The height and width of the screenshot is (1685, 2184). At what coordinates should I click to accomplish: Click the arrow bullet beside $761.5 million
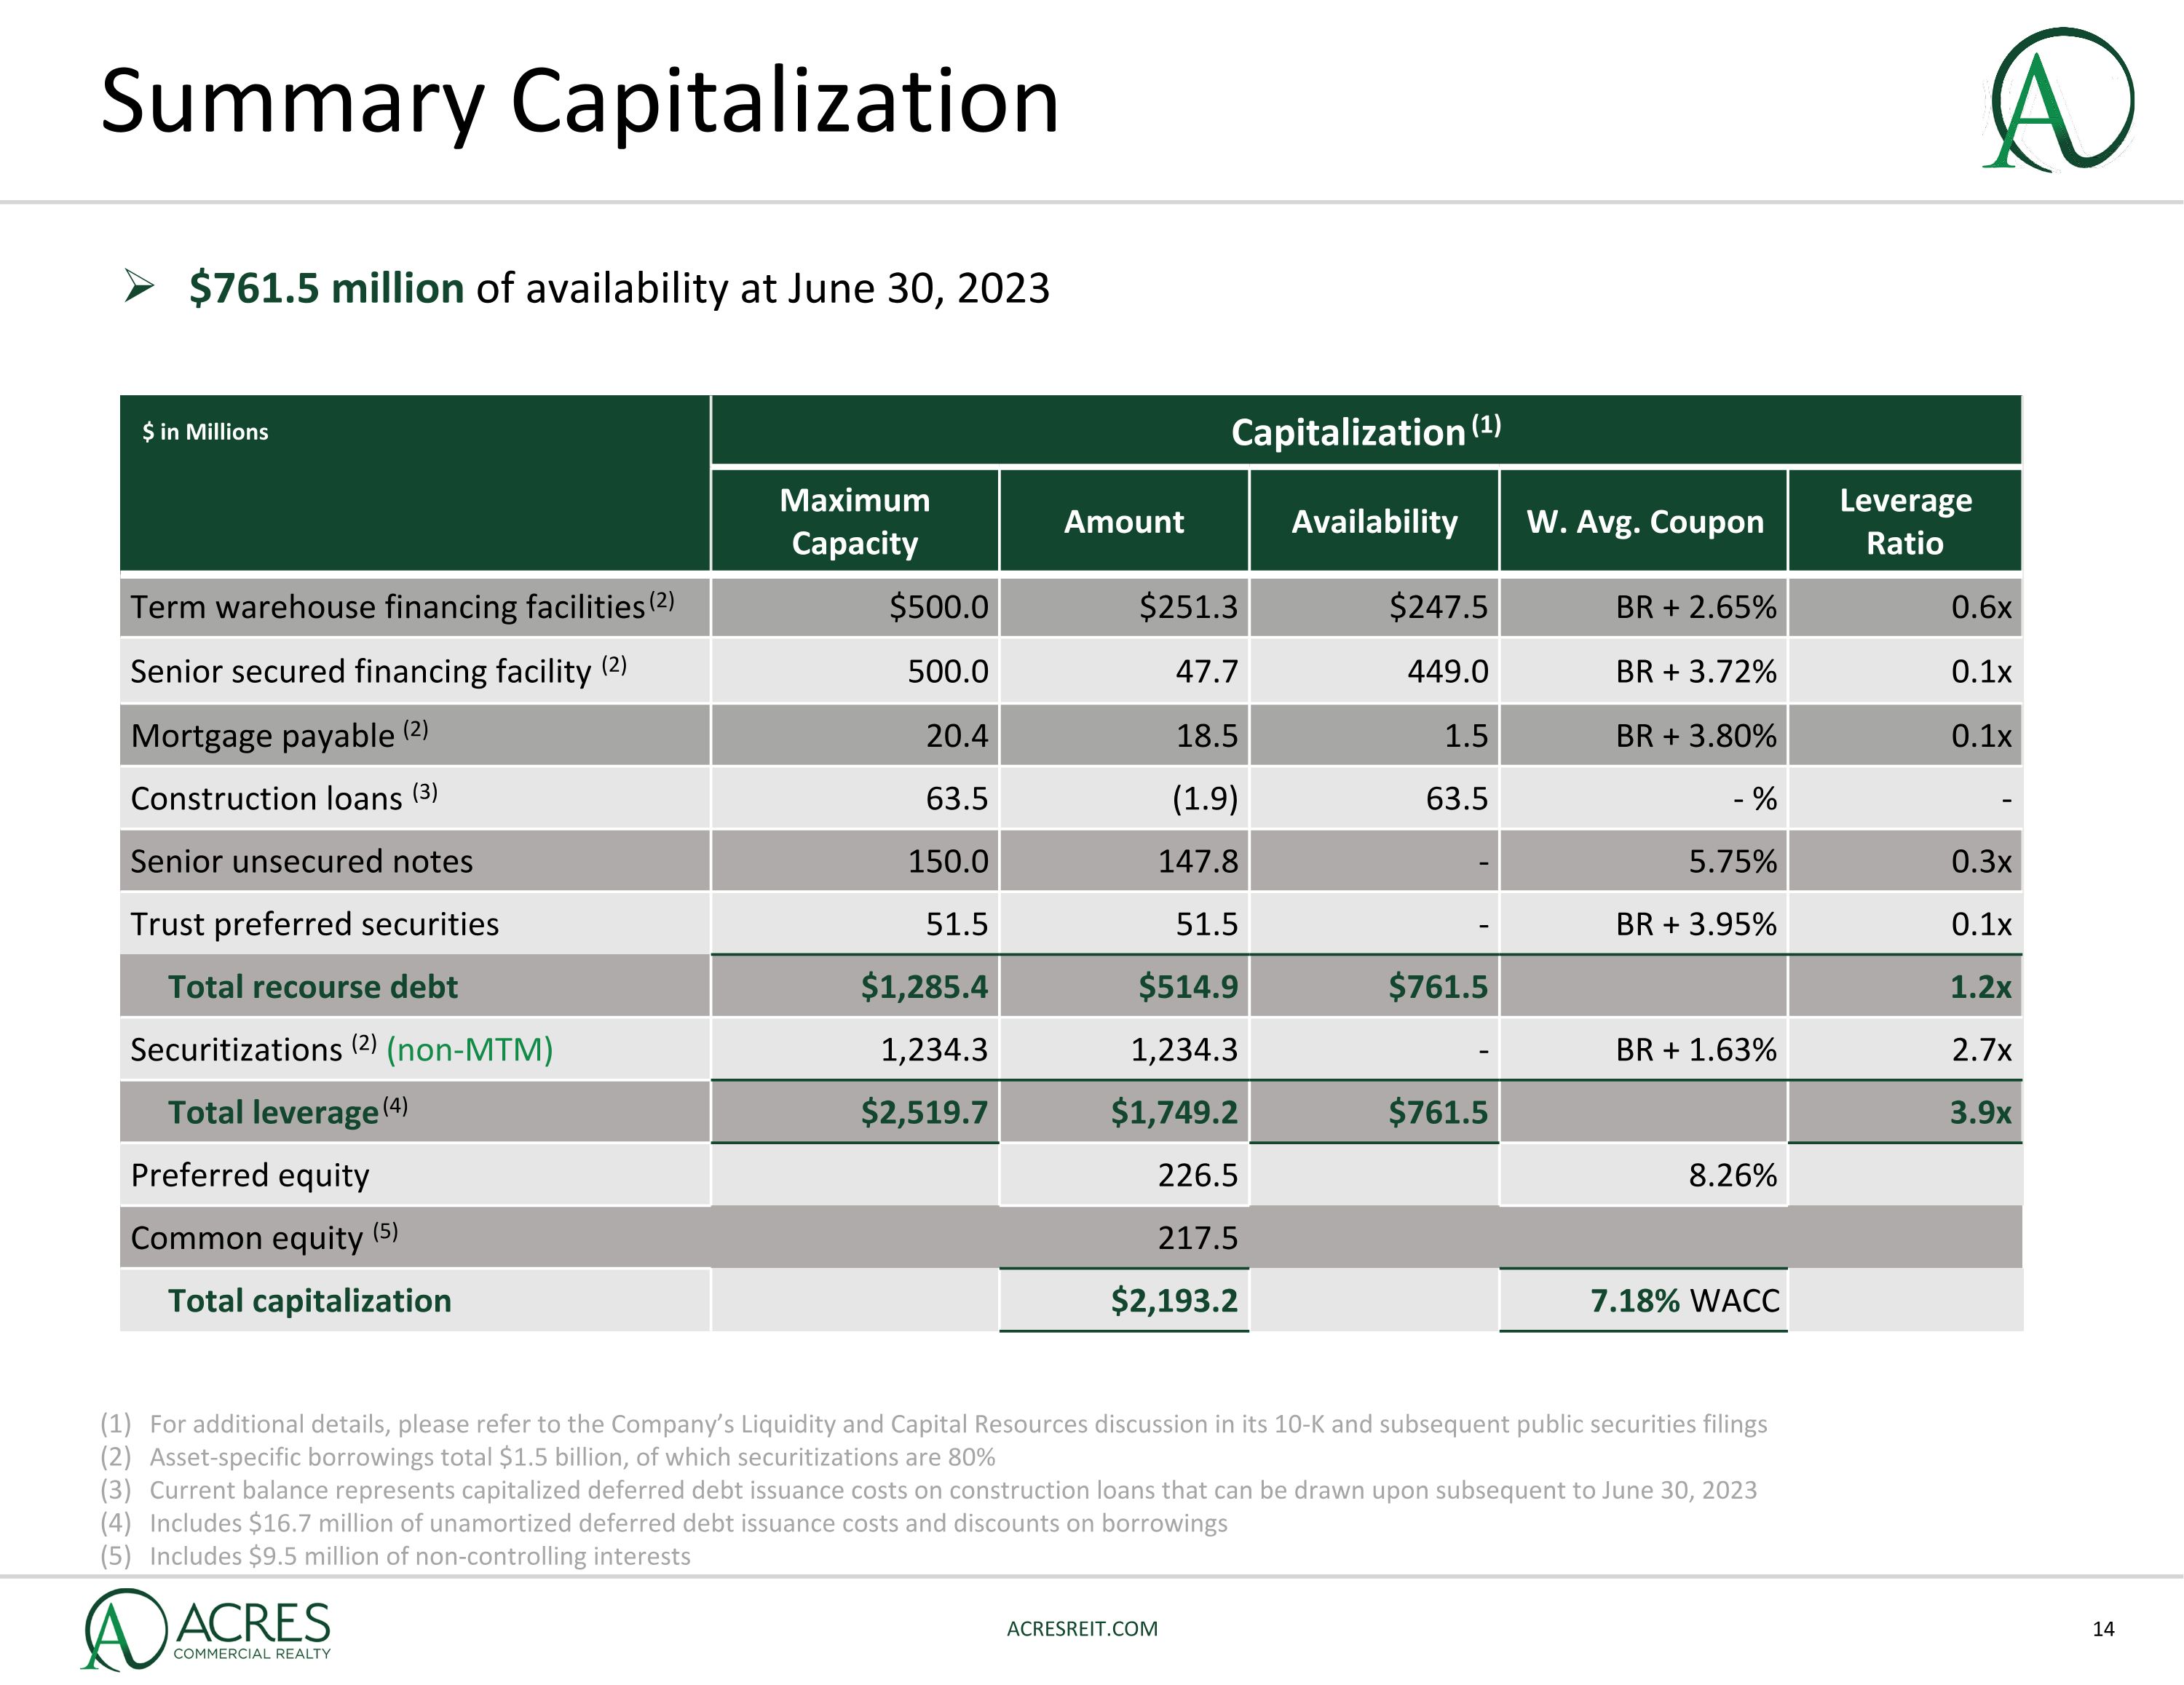[x=139, y=288]
